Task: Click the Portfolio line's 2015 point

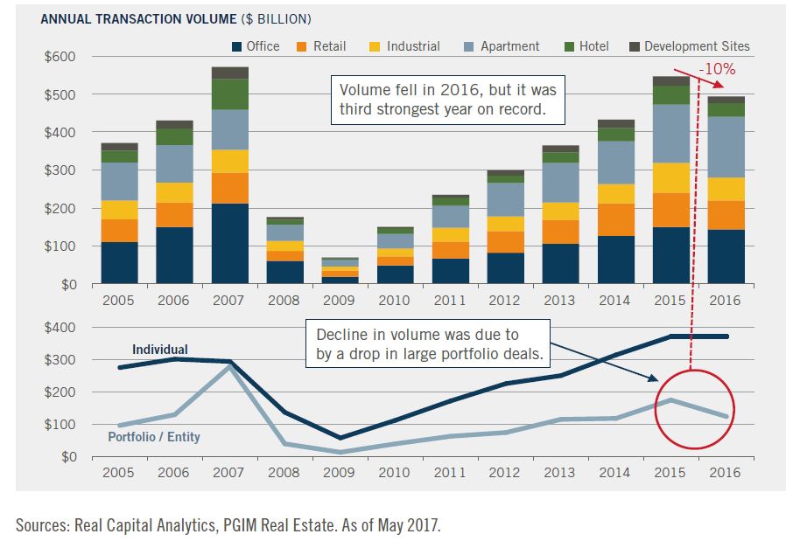Action: click(671, 400)
